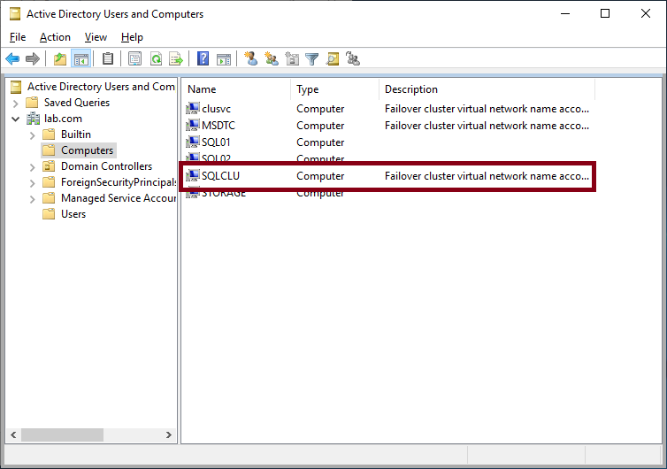Select the MSDTC computer entry

click(218, 125)
